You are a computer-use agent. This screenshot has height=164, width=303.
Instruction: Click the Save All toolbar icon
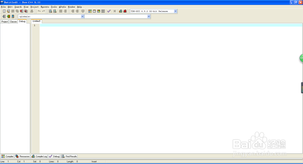[x=17, y=11]
